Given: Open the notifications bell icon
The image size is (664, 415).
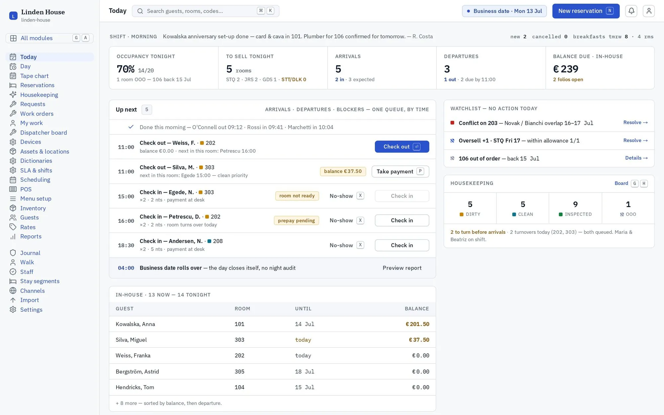Looking at the screenshot, I should pos(631,11).
